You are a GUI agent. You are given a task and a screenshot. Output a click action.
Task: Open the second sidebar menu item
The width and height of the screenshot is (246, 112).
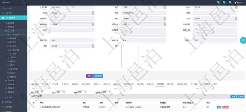point(14,13)
